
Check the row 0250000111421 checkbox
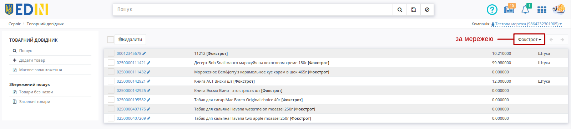coord(111,63)
